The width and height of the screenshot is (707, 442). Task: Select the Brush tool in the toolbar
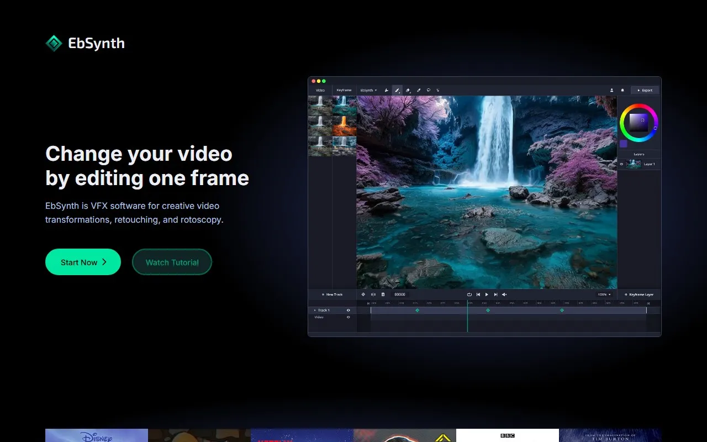[397, 90]
